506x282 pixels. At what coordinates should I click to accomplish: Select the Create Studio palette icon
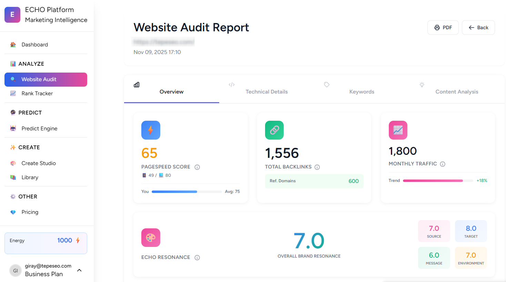pyautogui.click(x=13, y=163)
